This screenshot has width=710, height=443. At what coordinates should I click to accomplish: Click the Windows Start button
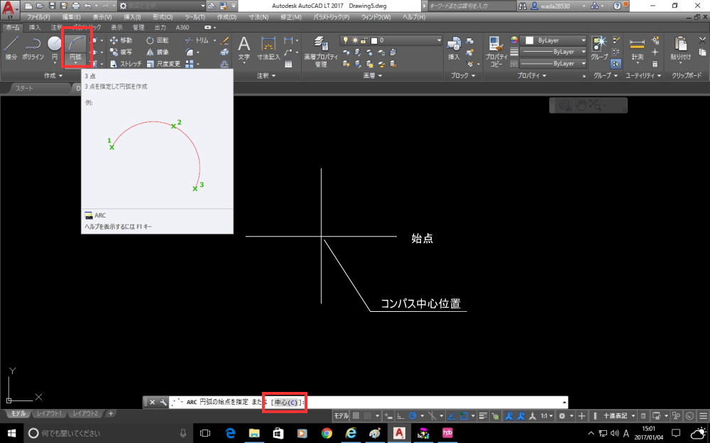(x=11, y=434)
